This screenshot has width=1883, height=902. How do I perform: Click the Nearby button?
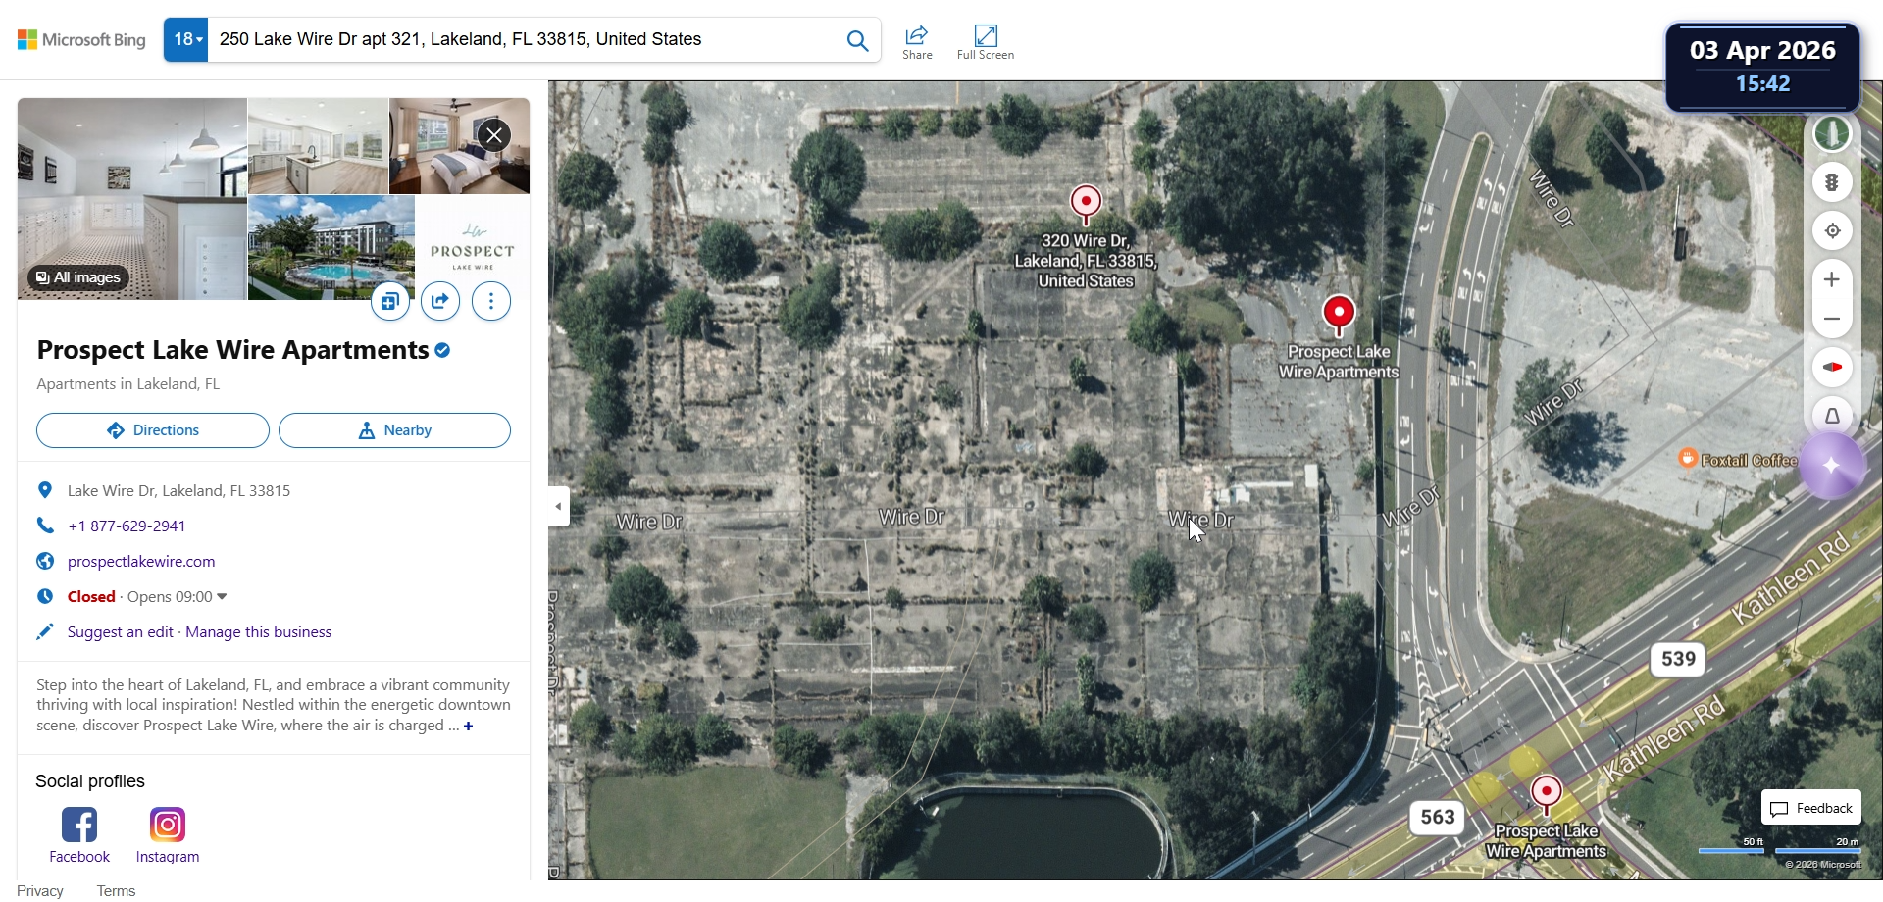394,430
